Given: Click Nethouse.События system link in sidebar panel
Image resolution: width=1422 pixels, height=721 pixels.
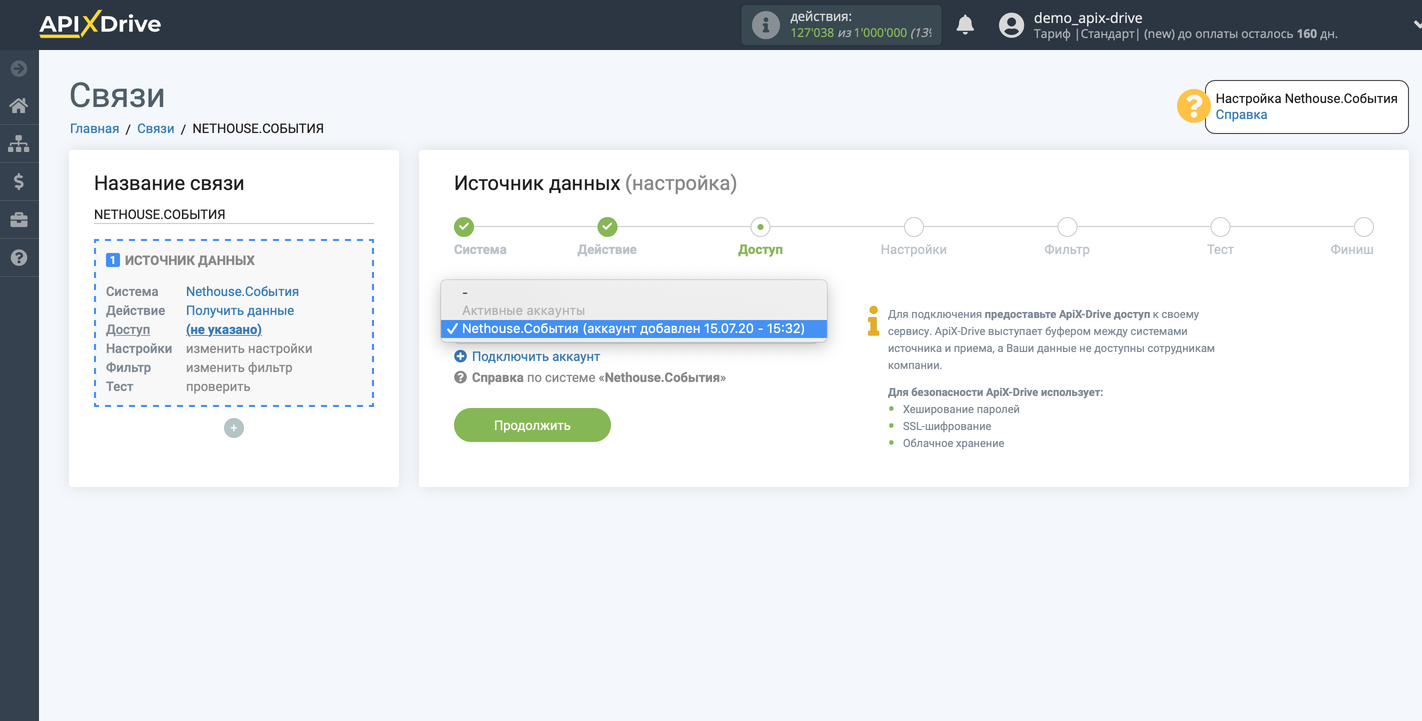Looking at the screenshot, I should pos(242,291).
